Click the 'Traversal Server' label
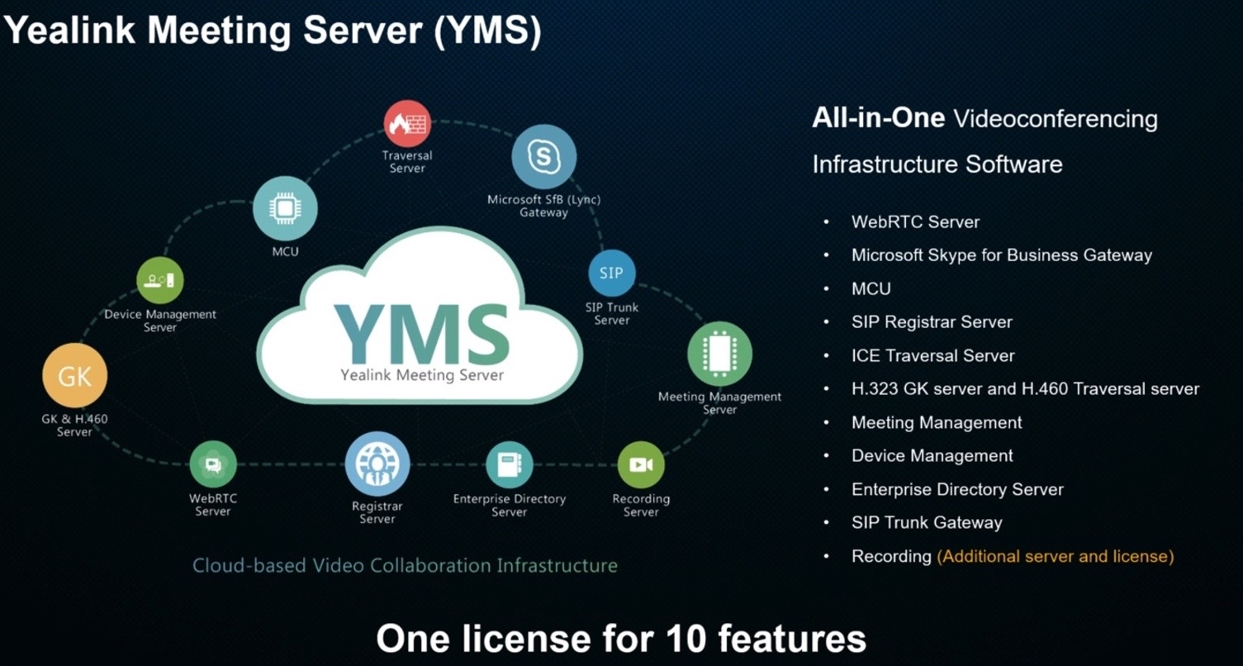Viewport: 1243px width, 666px height. tap(407, 162)
